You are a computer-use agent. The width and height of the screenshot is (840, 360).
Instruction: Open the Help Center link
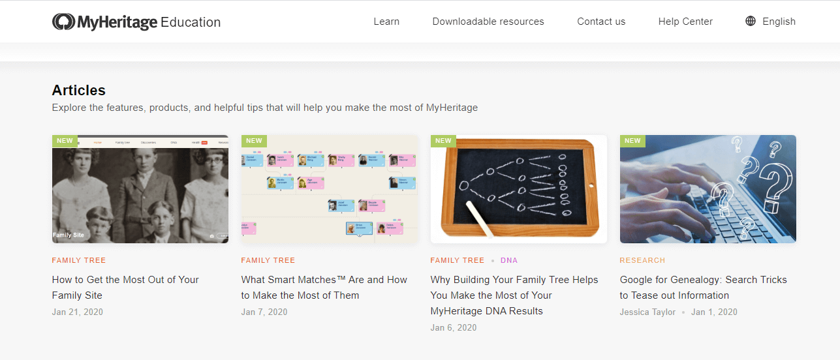pyautogui.click(x=685, y=22)
